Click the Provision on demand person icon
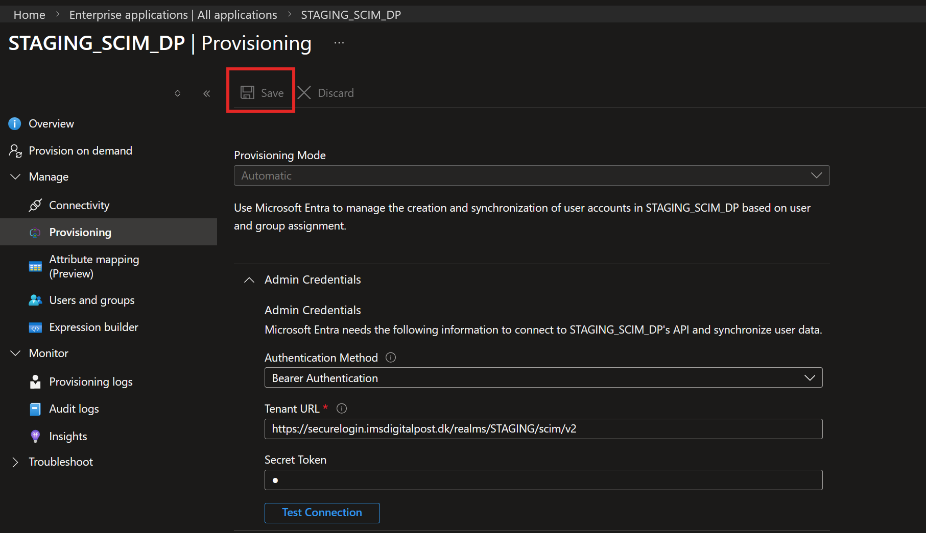Image resolution: width=926 pixels, height=533 pixels. pos(15,150)
